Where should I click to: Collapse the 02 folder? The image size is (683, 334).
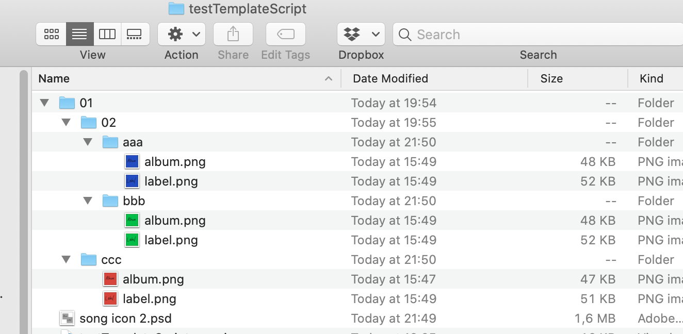tap(66, 123)
